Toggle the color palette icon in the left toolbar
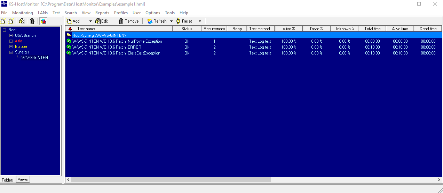 tap(43, 21)
